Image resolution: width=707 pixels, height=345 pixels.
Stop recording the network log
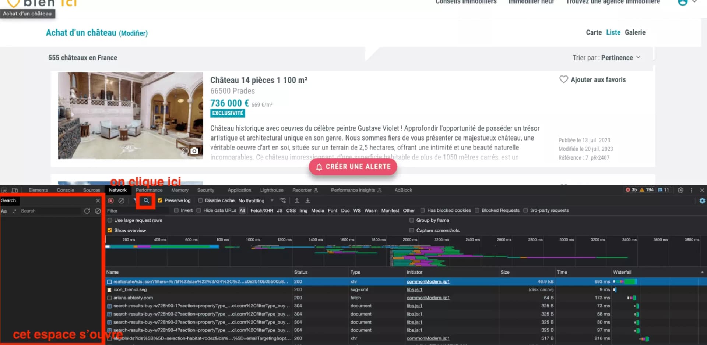(x=110, y=200)
